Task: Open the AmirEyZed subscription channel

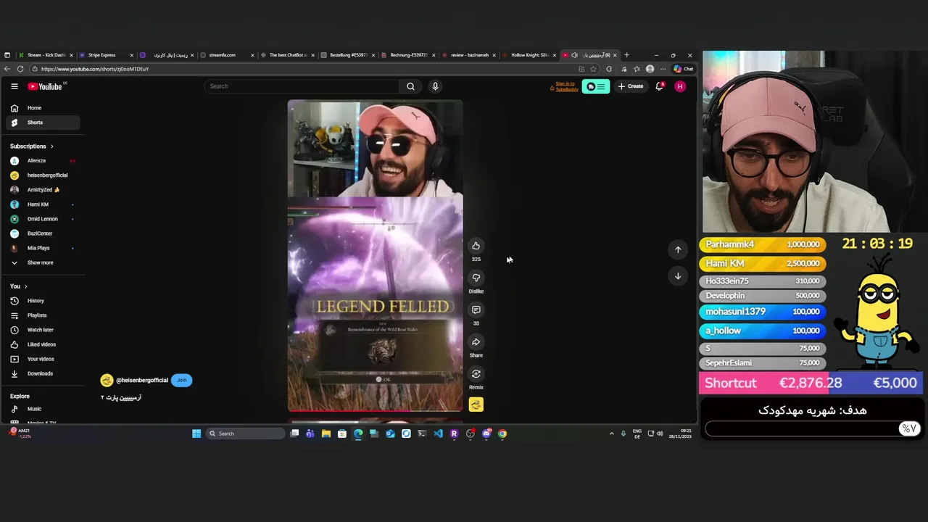Action: point(42,190)
